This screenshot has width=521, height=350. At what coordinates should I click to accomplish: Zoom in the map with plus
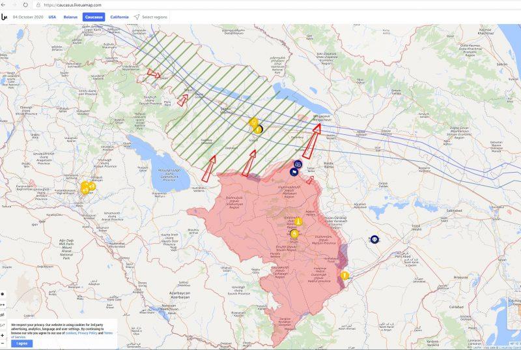tap(3, 335)
